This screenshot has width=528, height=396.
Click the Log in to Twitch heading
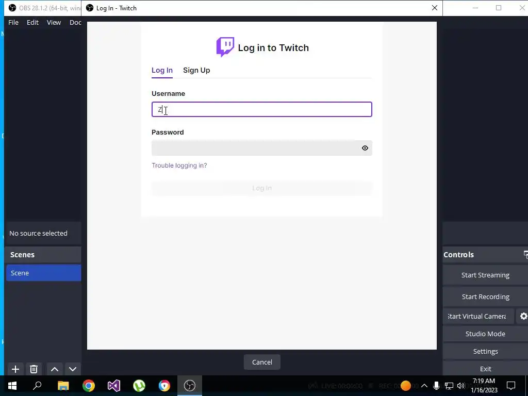[273, 47]
